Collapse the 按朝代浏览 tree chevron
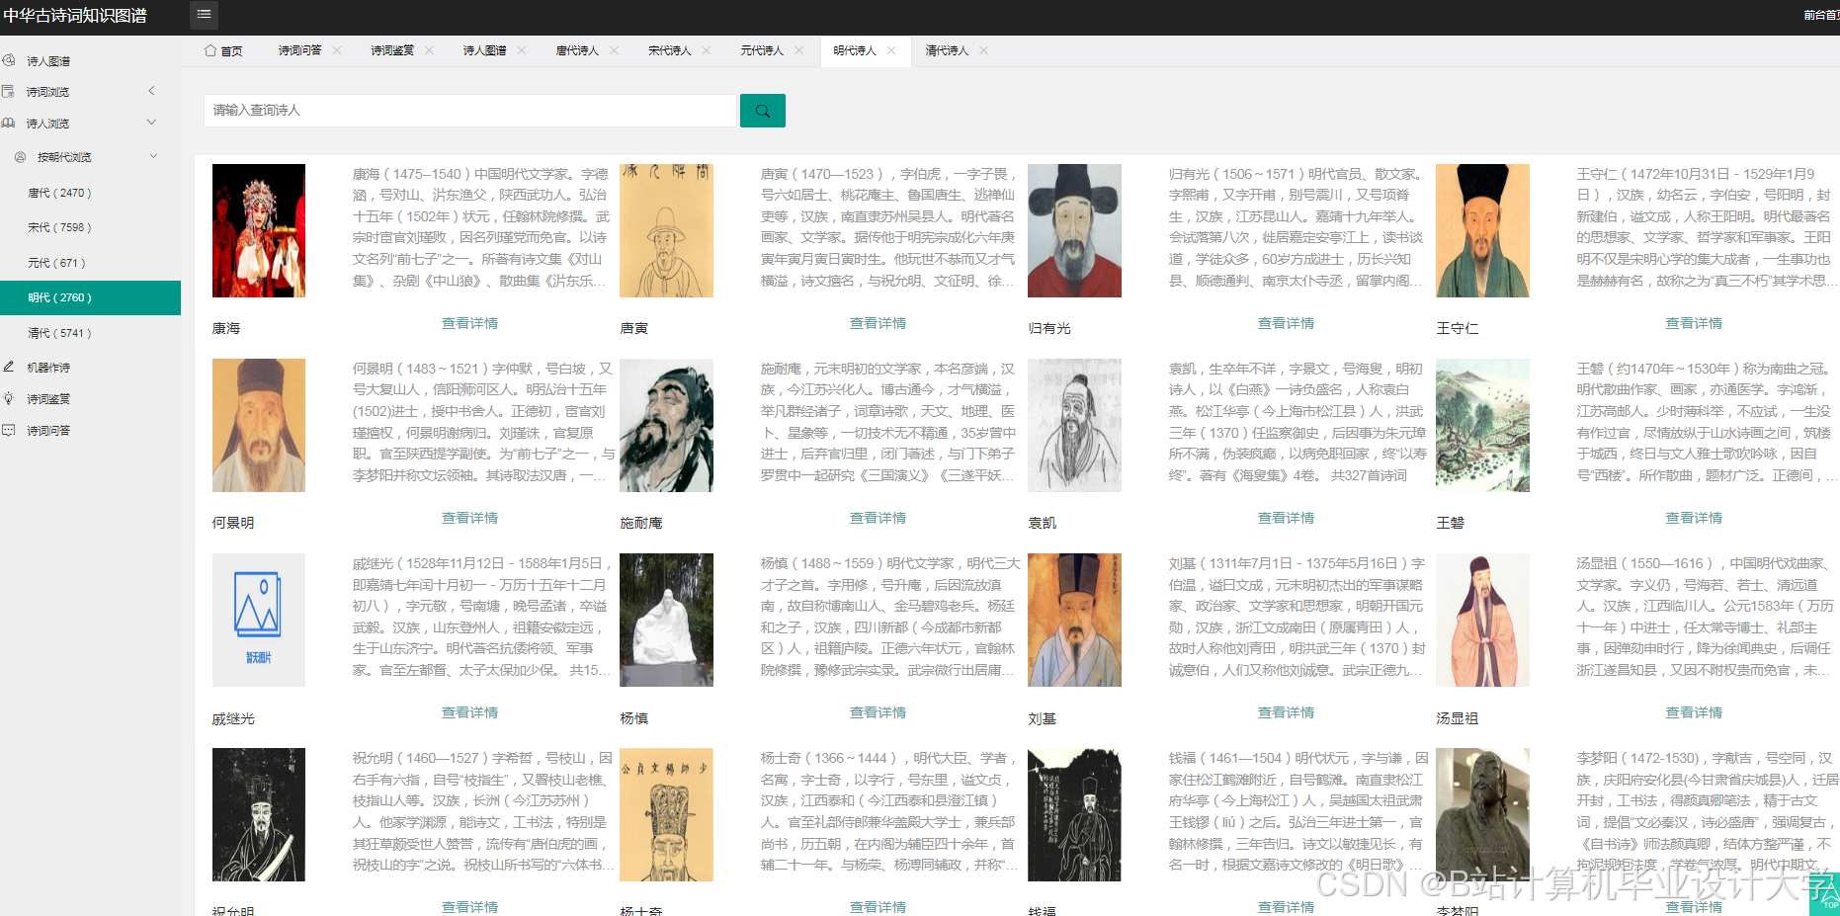Screen dimensions: 1840x916 click(153, 155)
